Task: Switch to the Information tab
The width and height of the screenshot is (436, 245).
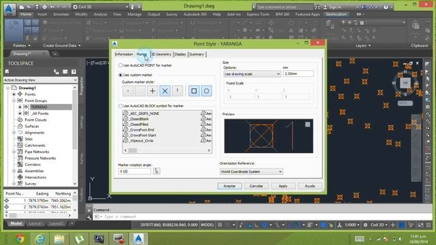Action: point(124,54)
